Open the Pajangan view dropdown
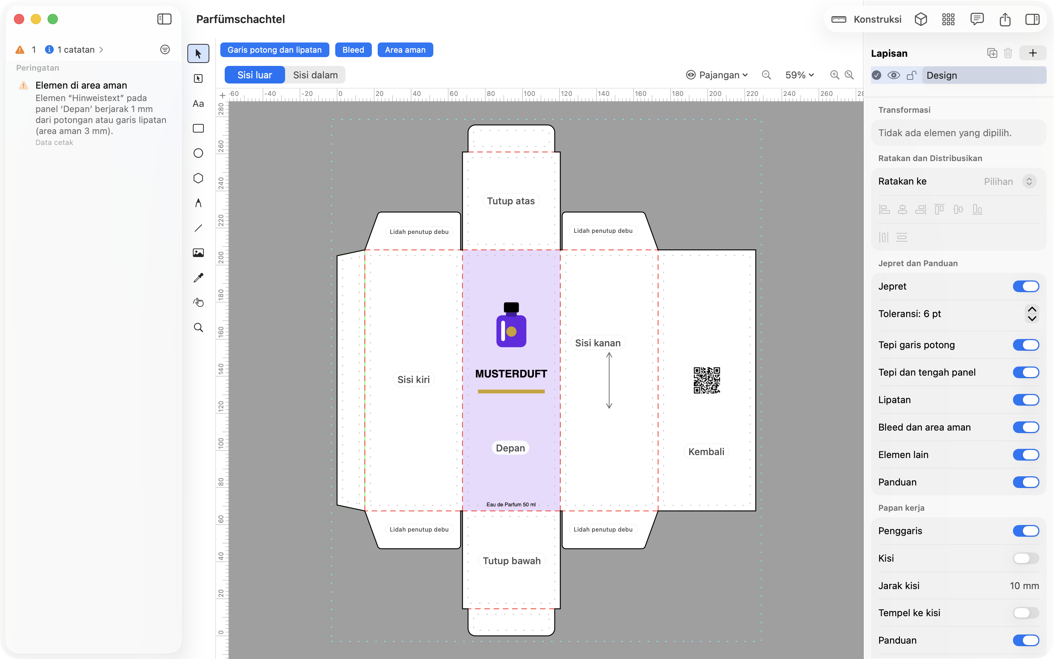The height and width of the screenshot is (659, 1054). [717, 75]
